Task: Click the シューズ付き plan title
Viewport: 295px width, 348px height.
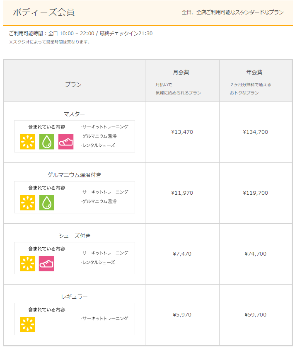Action: point(74,236)
